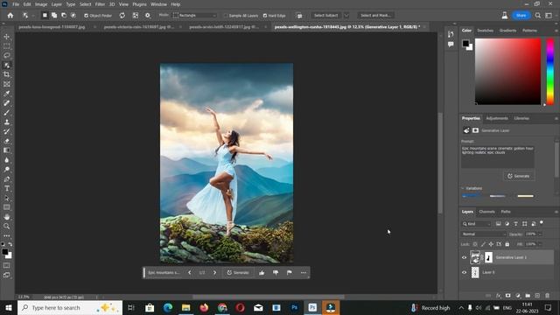
Task: Select the Zoom tool
Action: coord(7,226)
